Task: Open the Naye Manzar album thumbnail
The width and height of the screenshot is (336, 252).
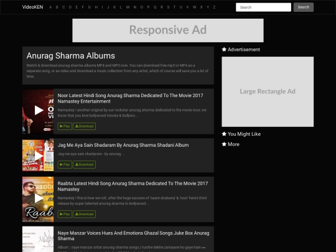Action: coord(38,239)
